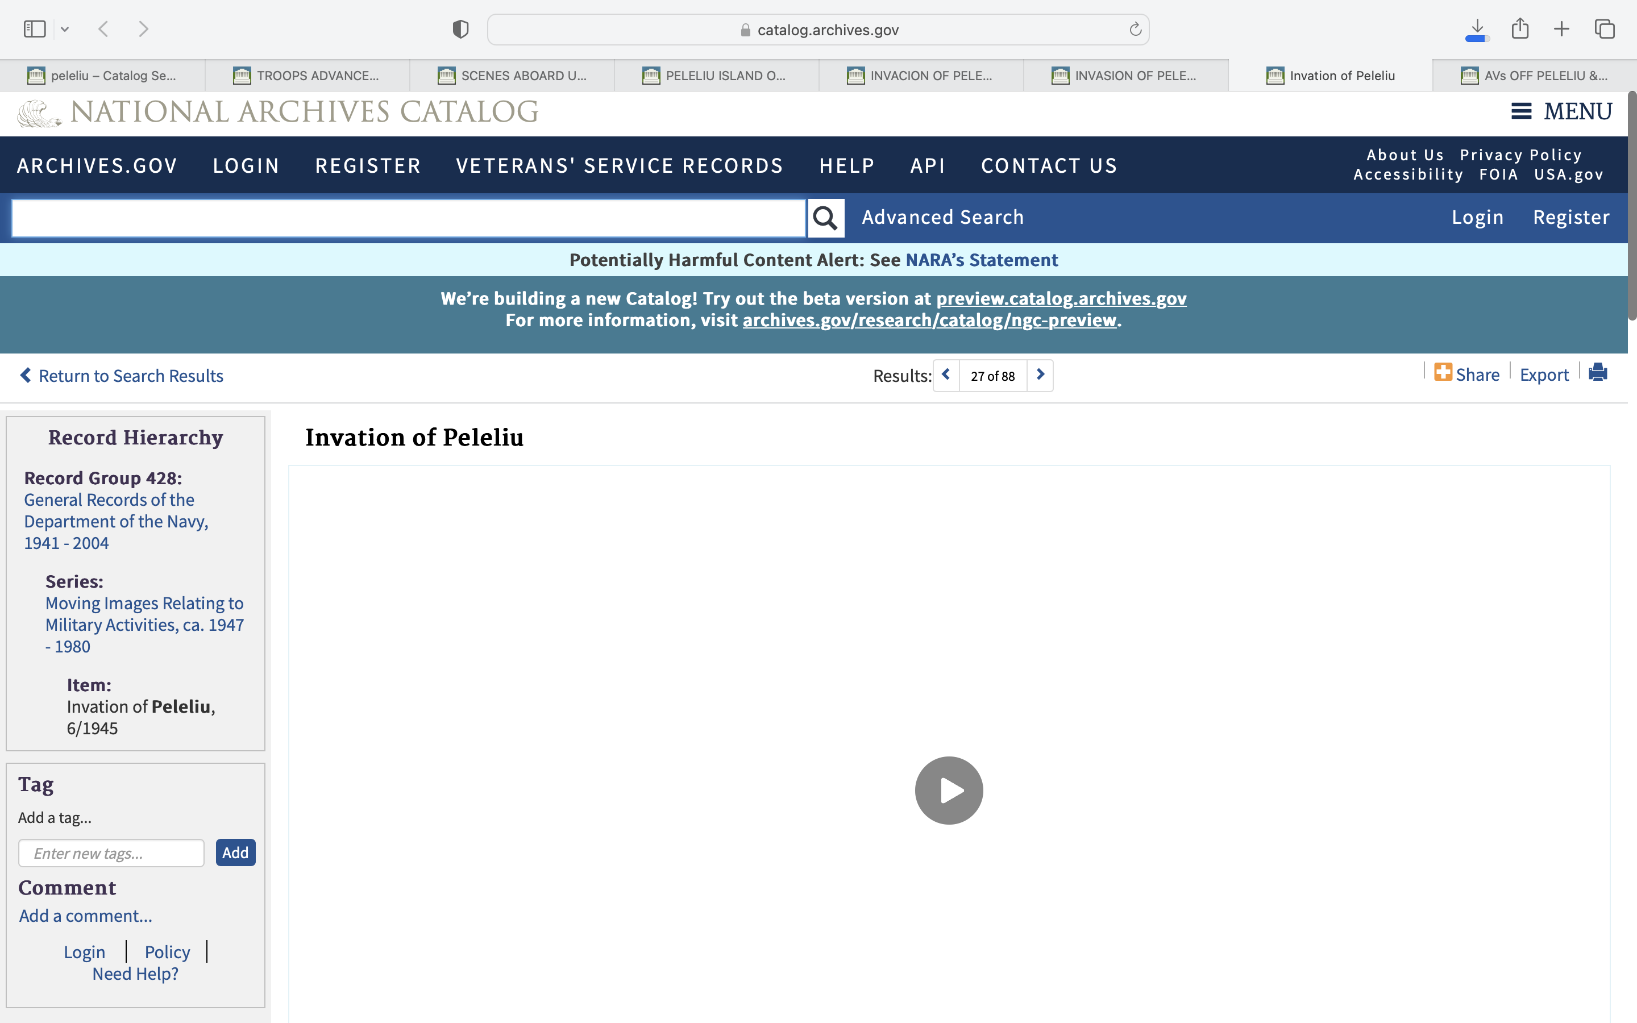Toggle the Safari sidebar

35,29
